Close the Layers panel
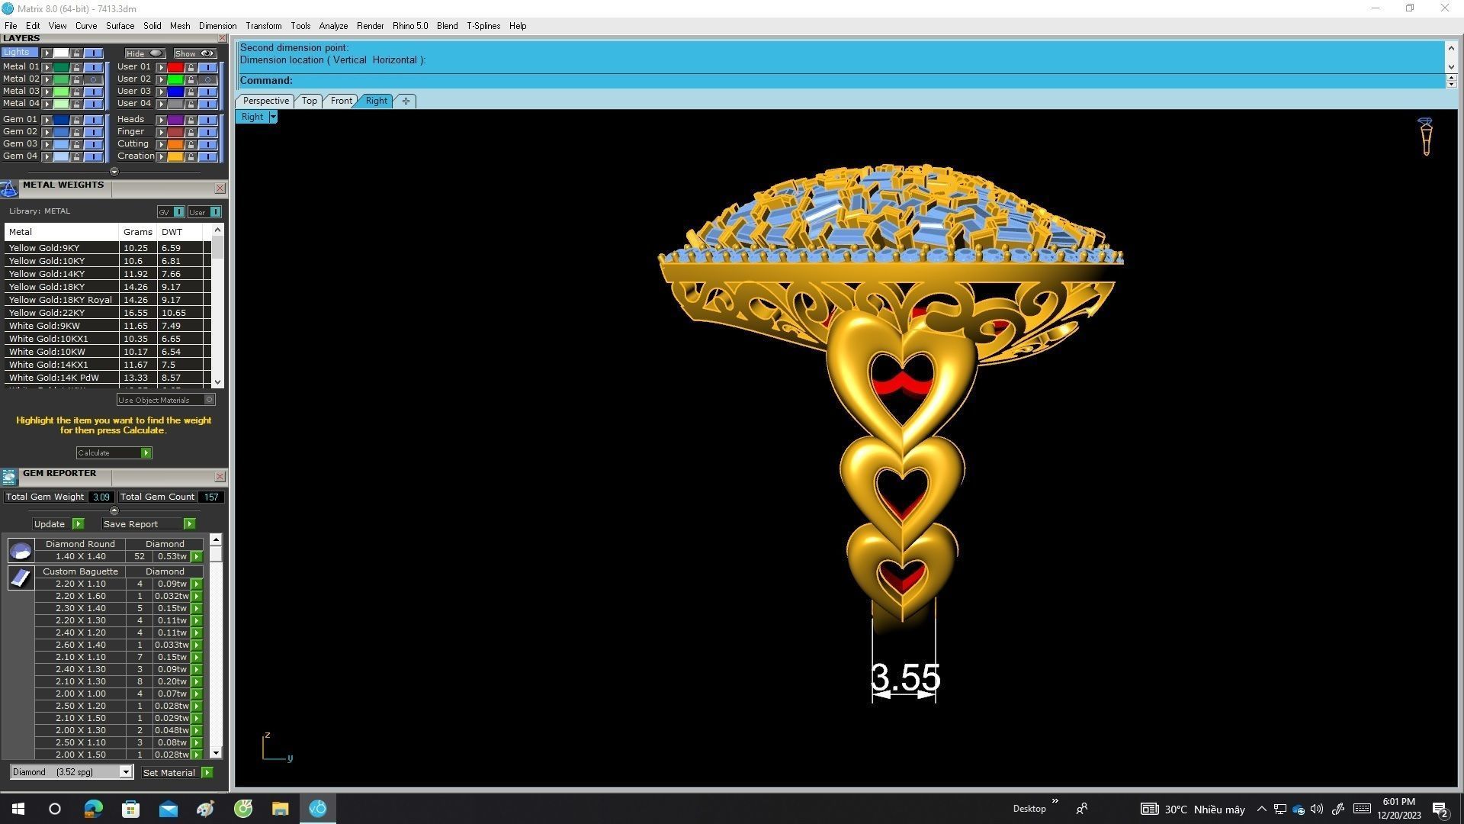Screen dimensions: 1464x824 coord(222,38)
